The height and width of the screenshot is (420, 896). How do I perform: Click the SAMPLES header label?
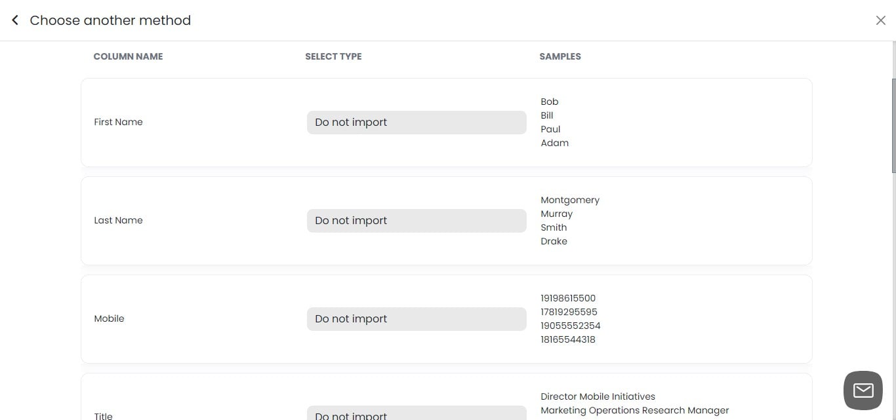[x=560, y=56]
